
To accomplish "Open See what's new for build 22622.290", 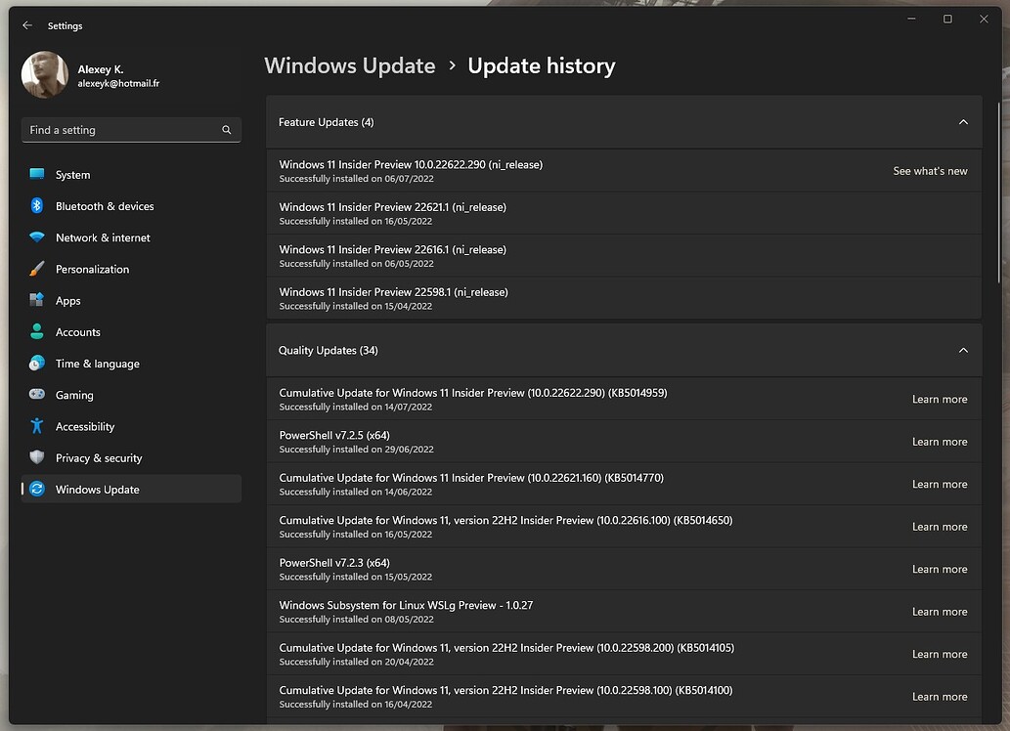I will coord(930,170).
